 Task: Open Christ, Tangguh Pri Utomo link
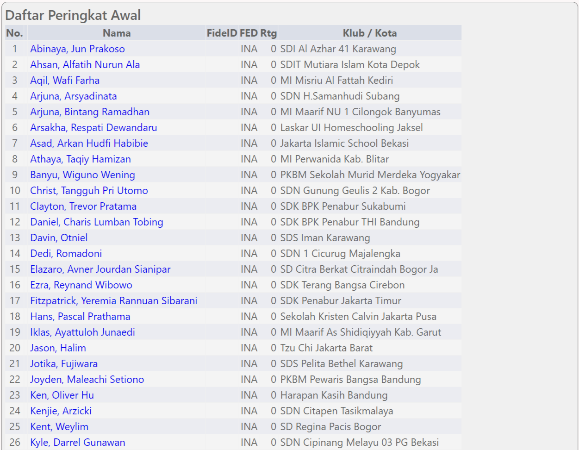coord(89,191)
